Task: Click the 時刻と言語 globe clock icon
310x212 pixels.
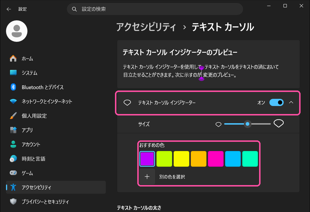Action: [x=13, y=159]
